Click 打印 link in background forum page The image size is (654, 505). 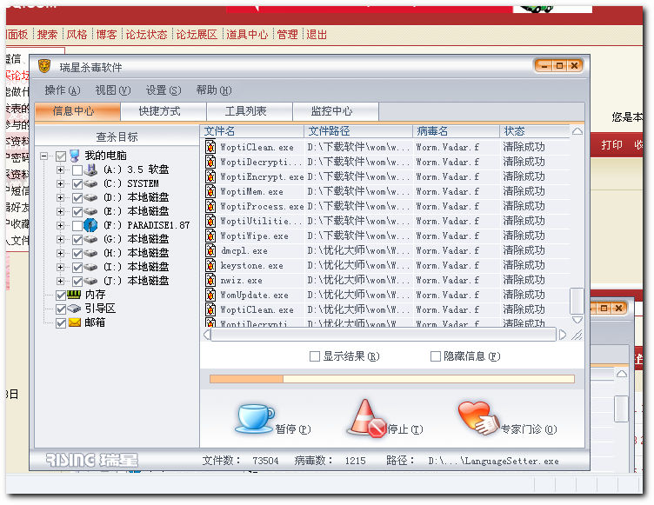click(x=611, y=144)
